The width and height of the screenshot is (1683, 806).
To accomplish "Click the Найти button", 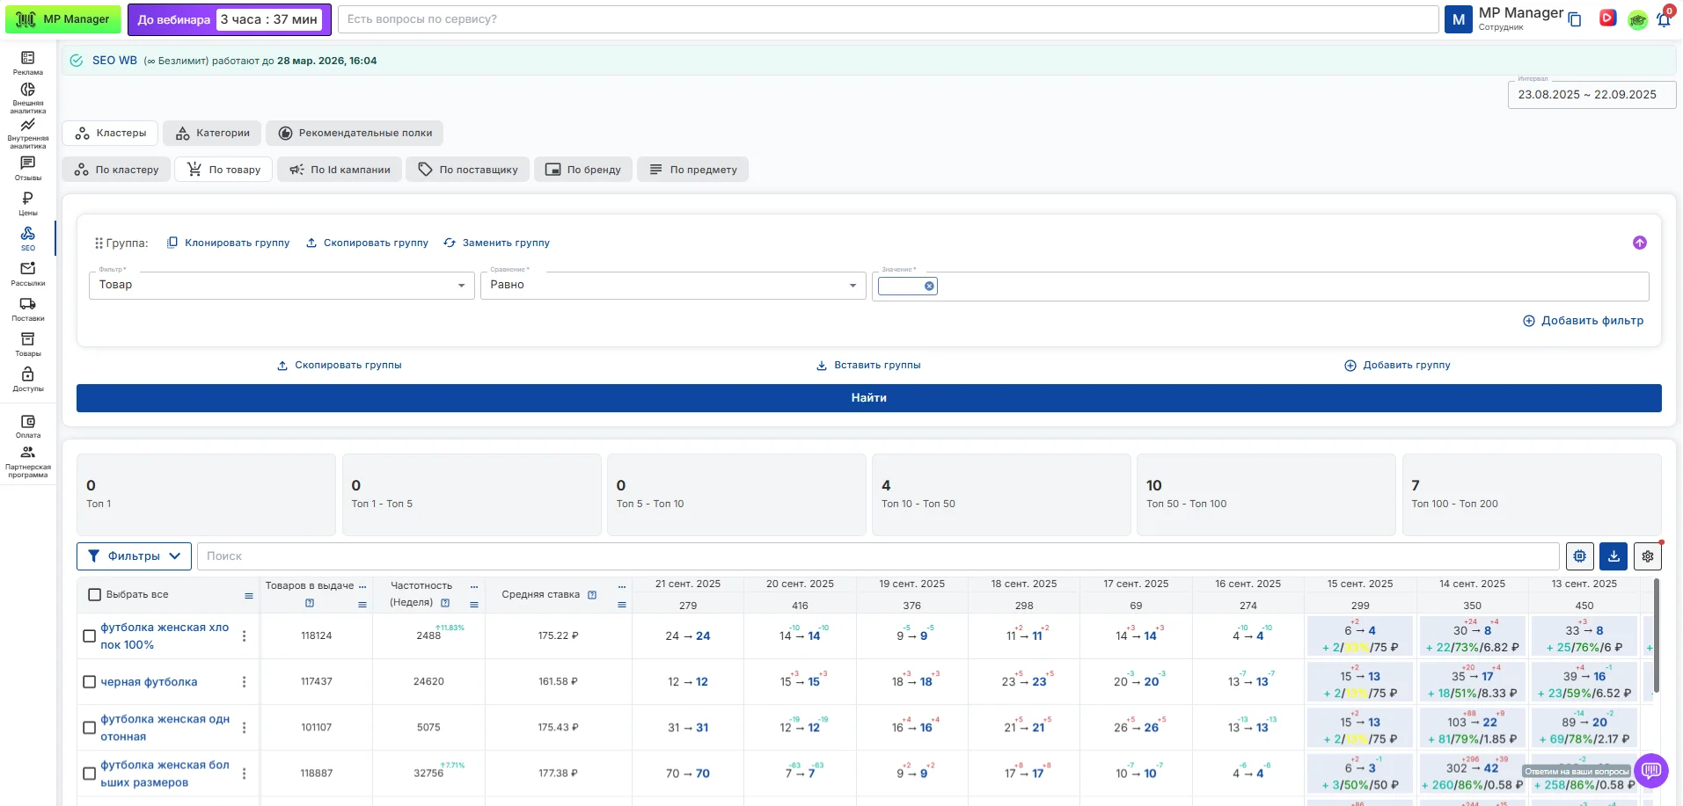I will pyautogui.click(x=868, y=397).
